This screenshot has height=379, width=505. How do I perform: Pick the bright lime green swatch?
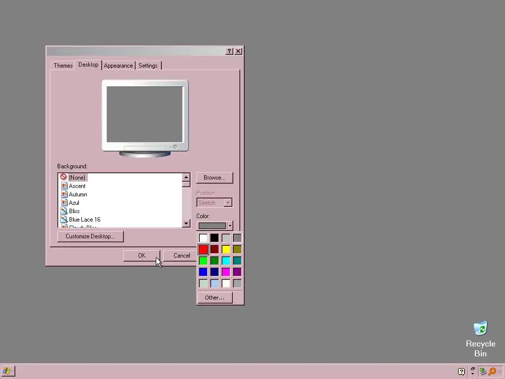click(203, 261)
